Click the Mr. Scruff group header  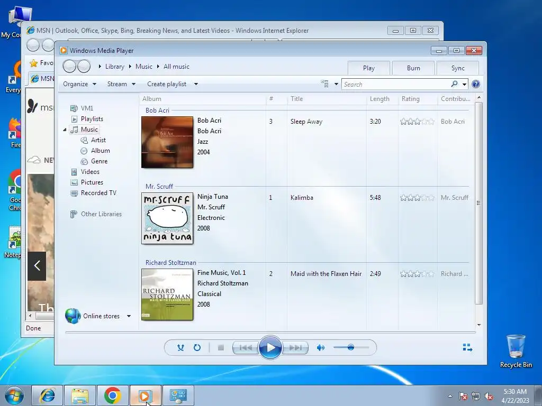(159, 187)
